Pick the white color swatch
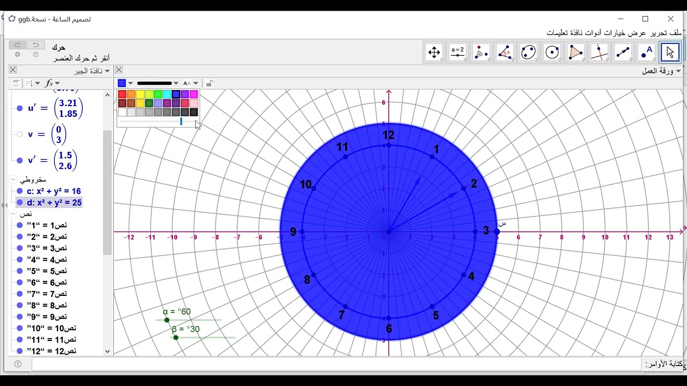This screenshot has height=386, width=687. pyautogui.click(x=122, y=112)
